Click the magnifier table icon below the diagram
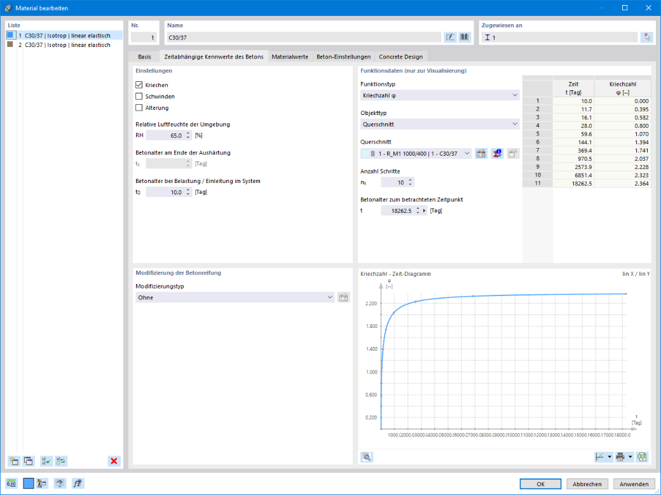661x495 pixels. [367, 457]
